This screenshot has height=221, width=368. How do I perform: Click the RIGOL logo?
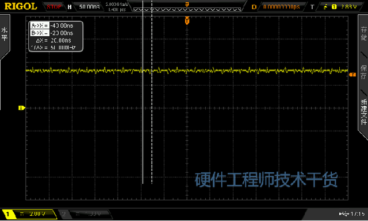(21, 6)
